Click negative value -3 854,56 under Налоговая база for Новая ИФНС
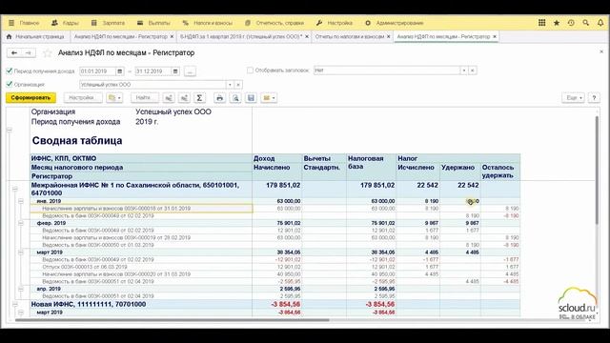The image size is (610, 343). pos(380,305)
